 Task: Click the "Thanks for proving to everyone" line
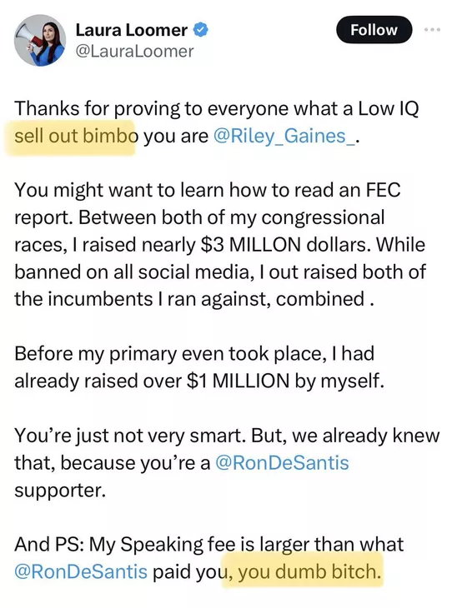point(217,109)
